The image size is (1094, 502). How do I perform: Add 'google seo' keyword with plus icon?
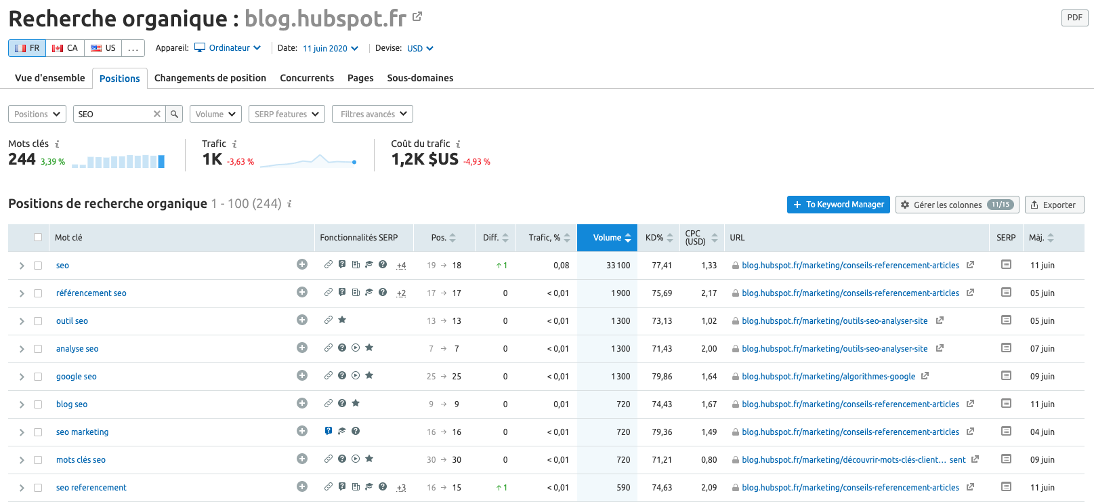pos(302,375)
